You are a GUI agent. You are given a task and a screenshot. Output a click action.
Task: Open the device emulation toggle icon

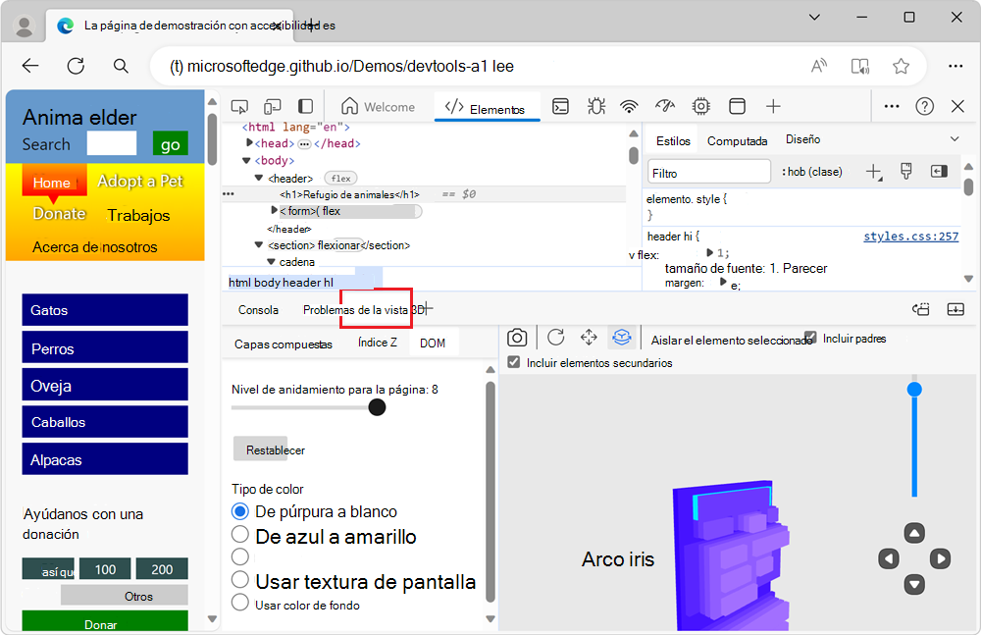275,106
